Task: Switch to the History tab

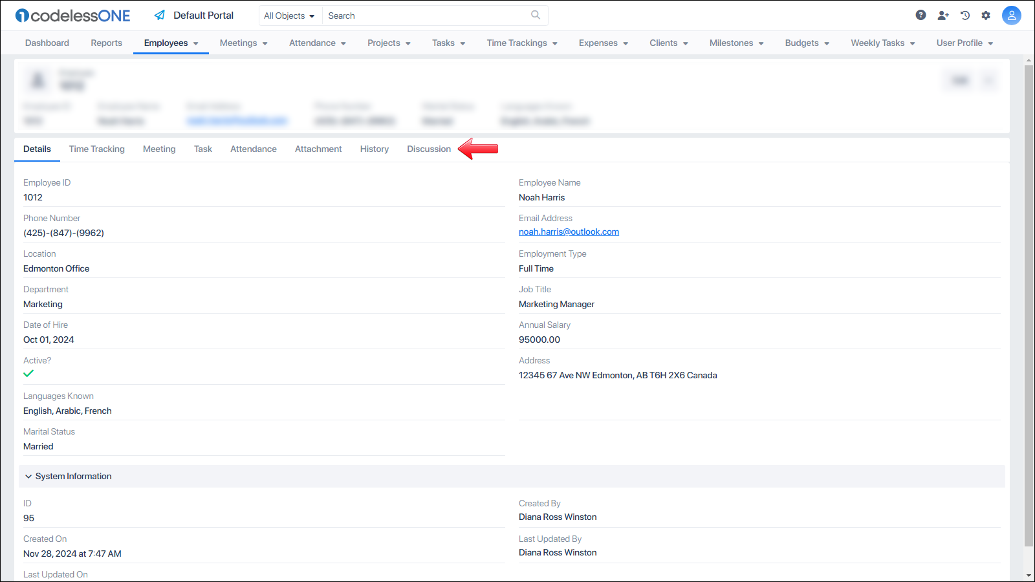Action: coord(375,149)
